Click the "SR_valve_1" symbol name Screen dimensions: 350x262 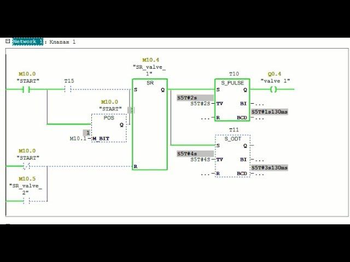(x=149, y=70)
